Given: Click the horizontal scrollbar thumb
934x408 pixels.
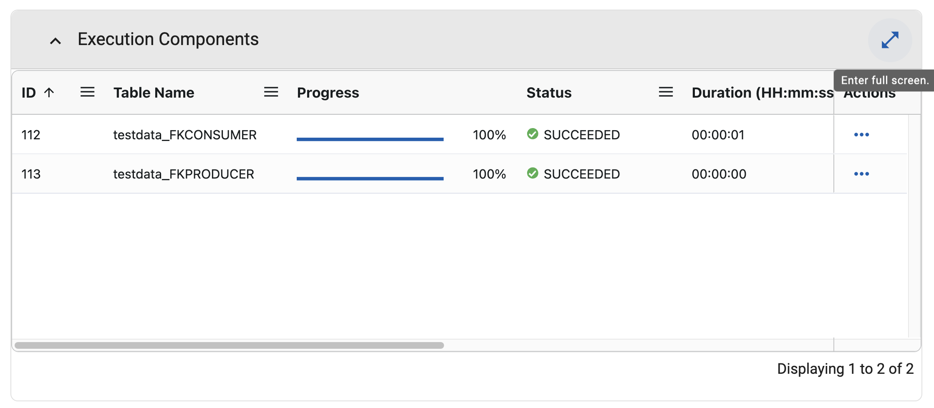Looking at the screenshot, I should [x=229, y=345].
